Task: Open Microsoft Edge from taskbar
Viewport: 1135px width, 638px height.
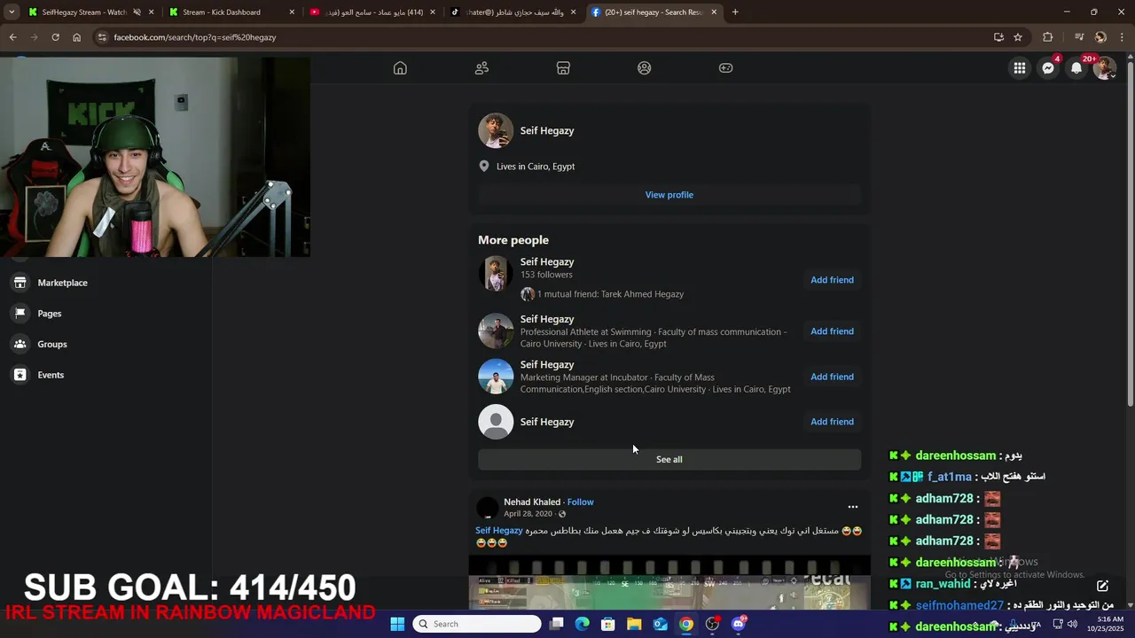Action: pos(582,624)
